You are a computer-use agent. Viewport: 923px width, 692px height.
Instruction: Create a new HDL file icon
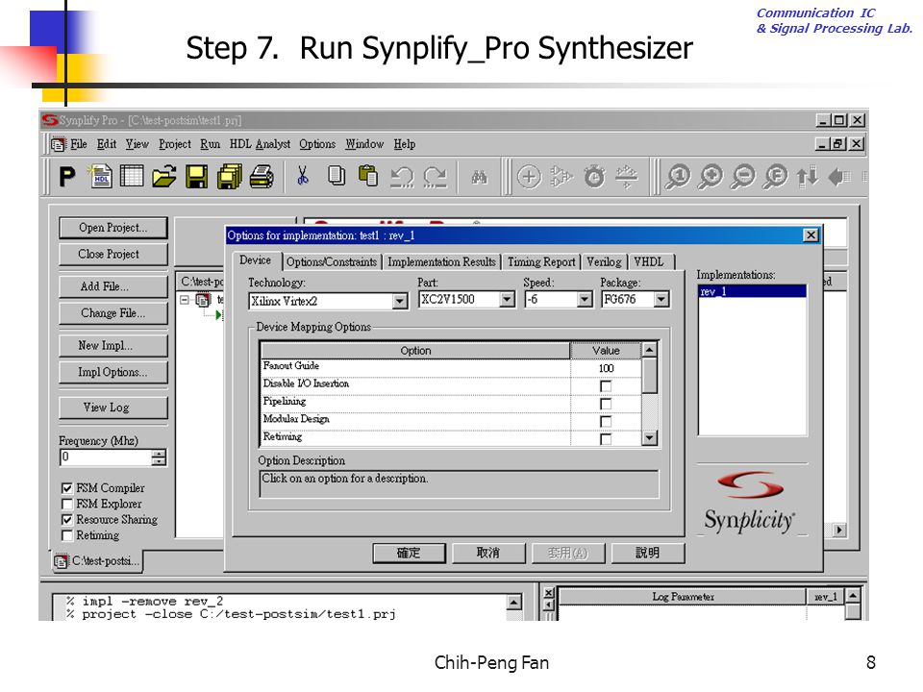(100, 176)
